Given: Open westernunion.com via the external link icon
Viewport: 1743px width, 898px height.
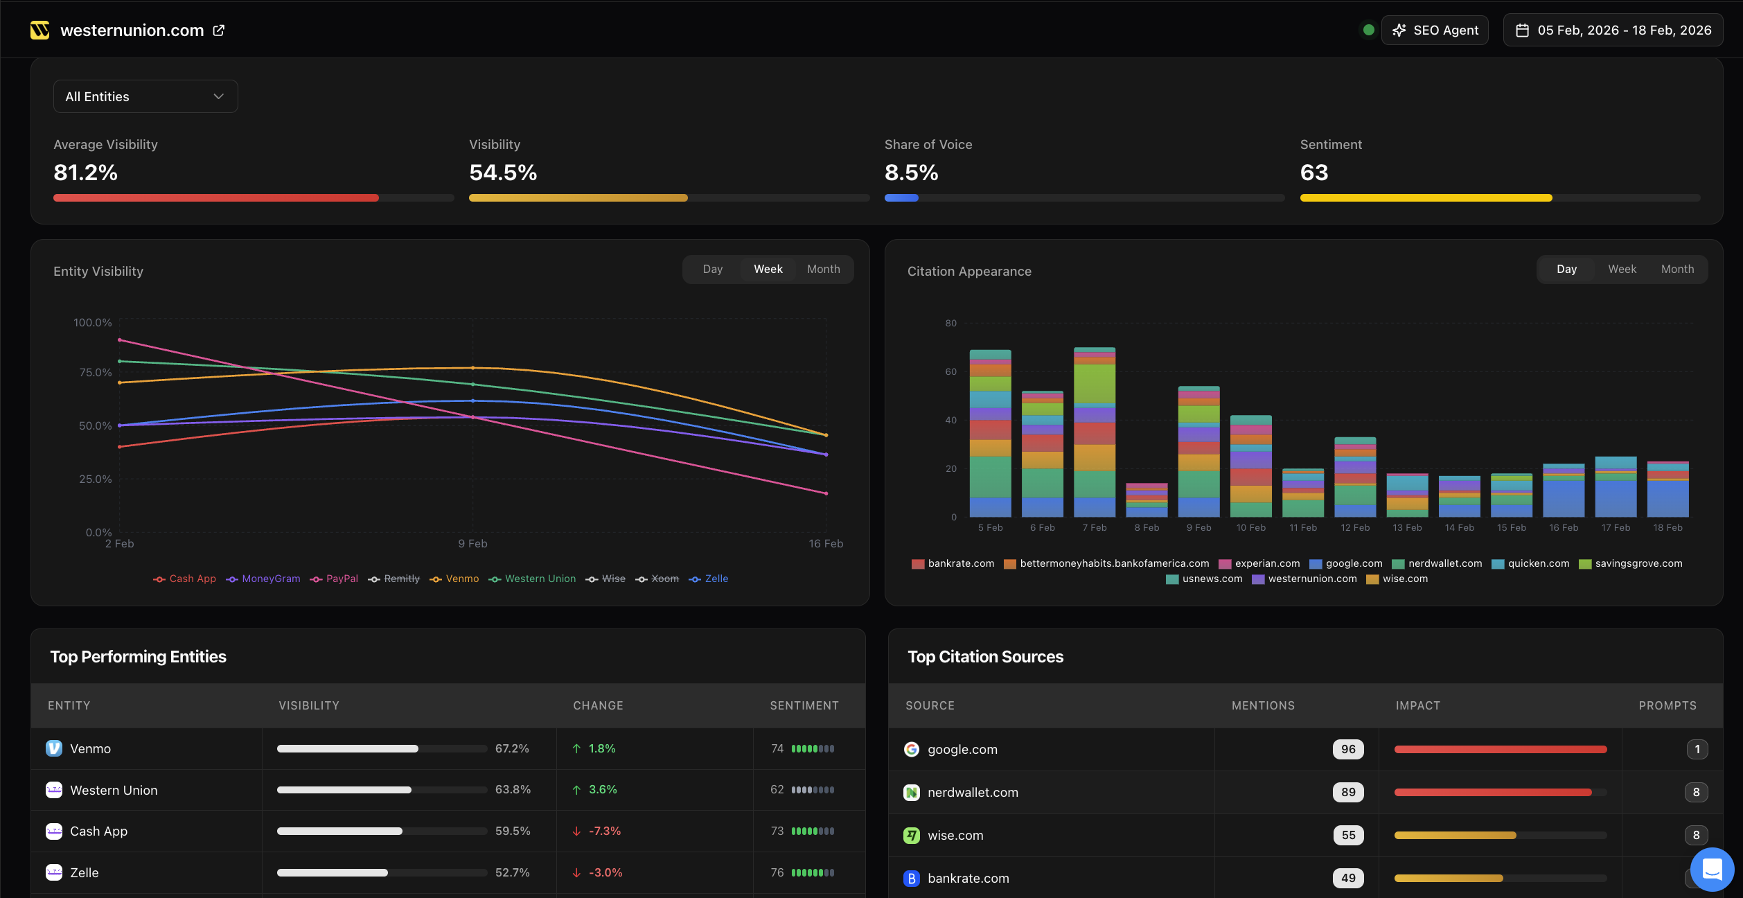Looking at the screenshot, I should coord(218,30).
